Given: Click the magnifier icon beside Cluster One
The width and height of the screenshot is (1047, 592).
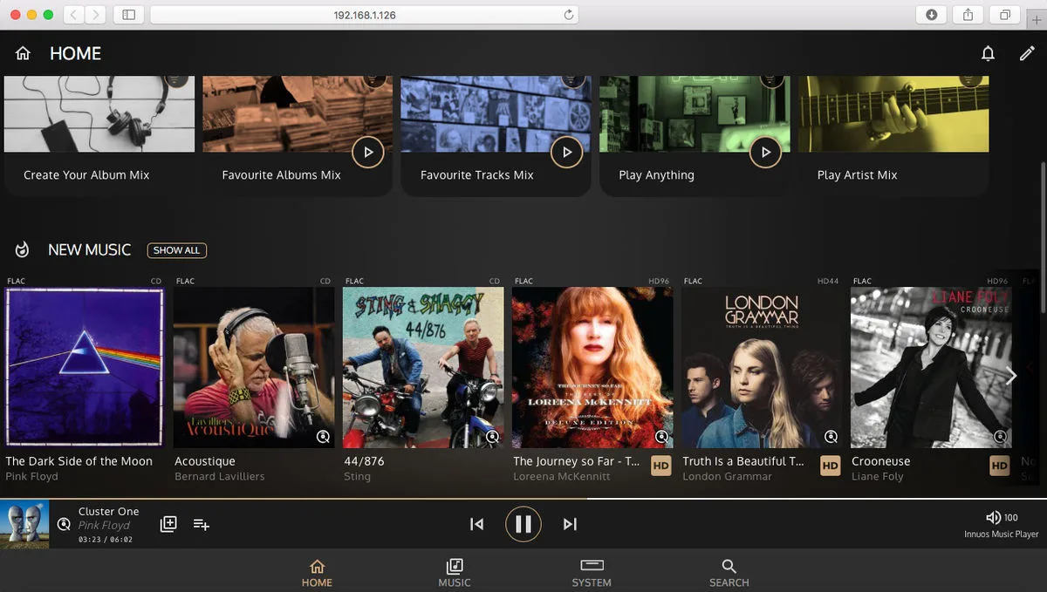Looking at the screenshot, I should click(64, 524).
